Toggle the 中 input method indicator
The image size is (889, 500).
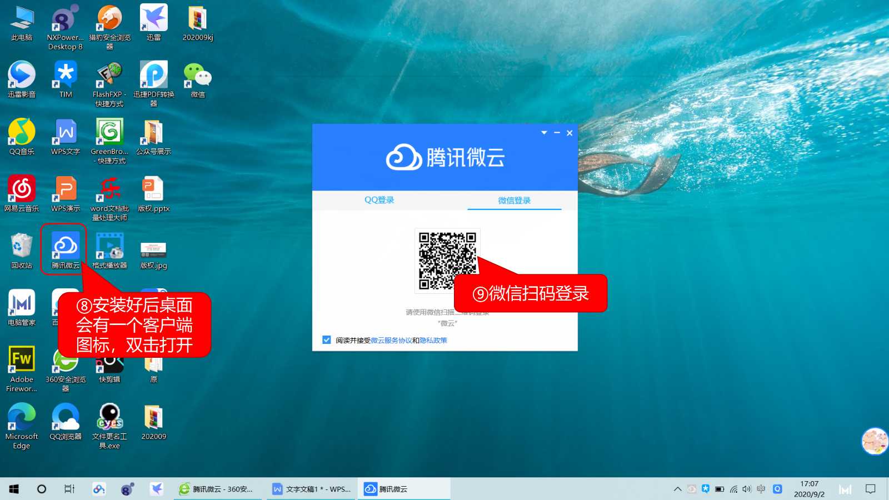coord(761,489)
